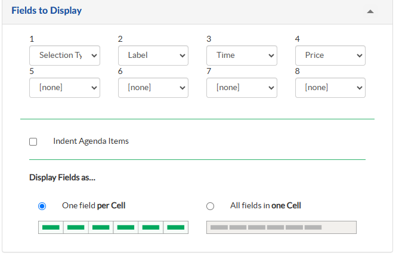Open field 8 [none] dropdown
Viewport: 399px width, 259px height.
point(330,88)
